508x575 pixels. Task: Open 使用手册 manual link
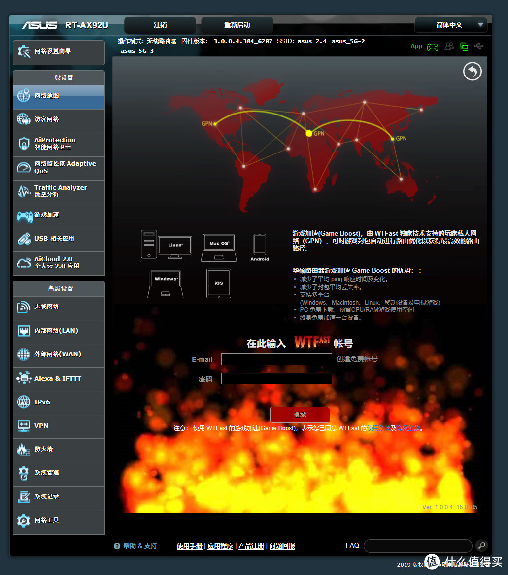point(190,546)
